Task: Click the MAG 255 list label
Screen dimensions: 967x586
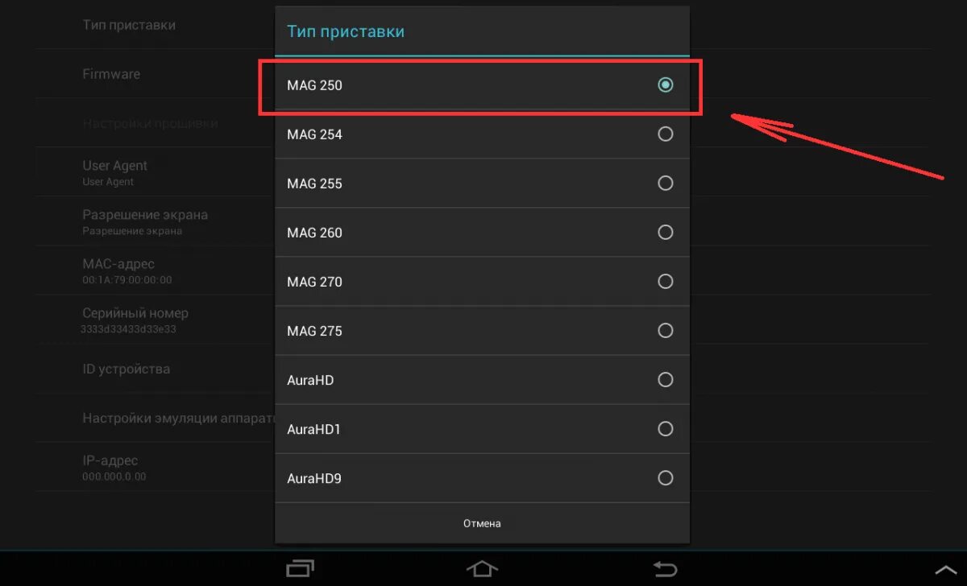Action: (314, 184)
